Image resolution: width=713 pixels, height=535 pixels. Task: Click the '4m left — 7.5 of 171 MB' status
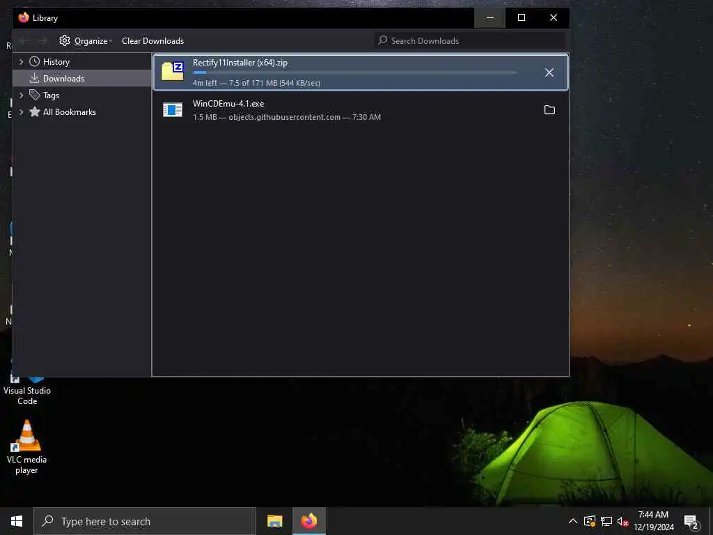(x=256, y=83)
